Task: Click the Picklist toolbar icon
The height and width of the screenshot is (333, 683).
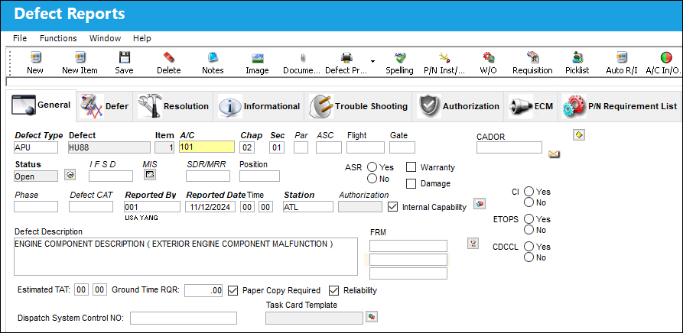Action: [x=577, y=57]
